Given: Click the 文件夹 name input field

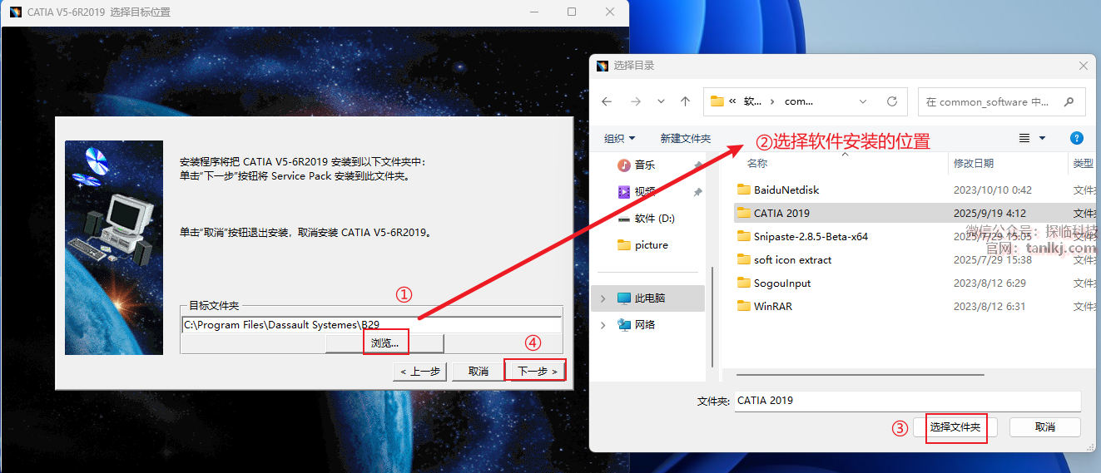Looking at the screenshot, I should tap(907, 400).
